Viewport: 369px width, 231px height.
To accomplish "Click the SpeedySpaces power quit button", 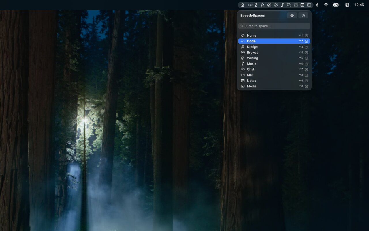I will click(303, 16).
